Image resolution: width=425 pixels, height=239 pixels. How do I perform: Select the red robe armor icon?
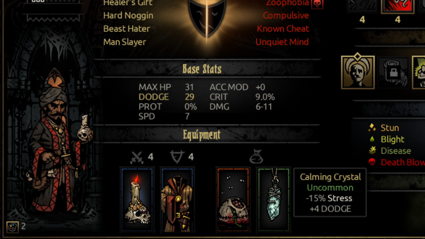(177, 200)
